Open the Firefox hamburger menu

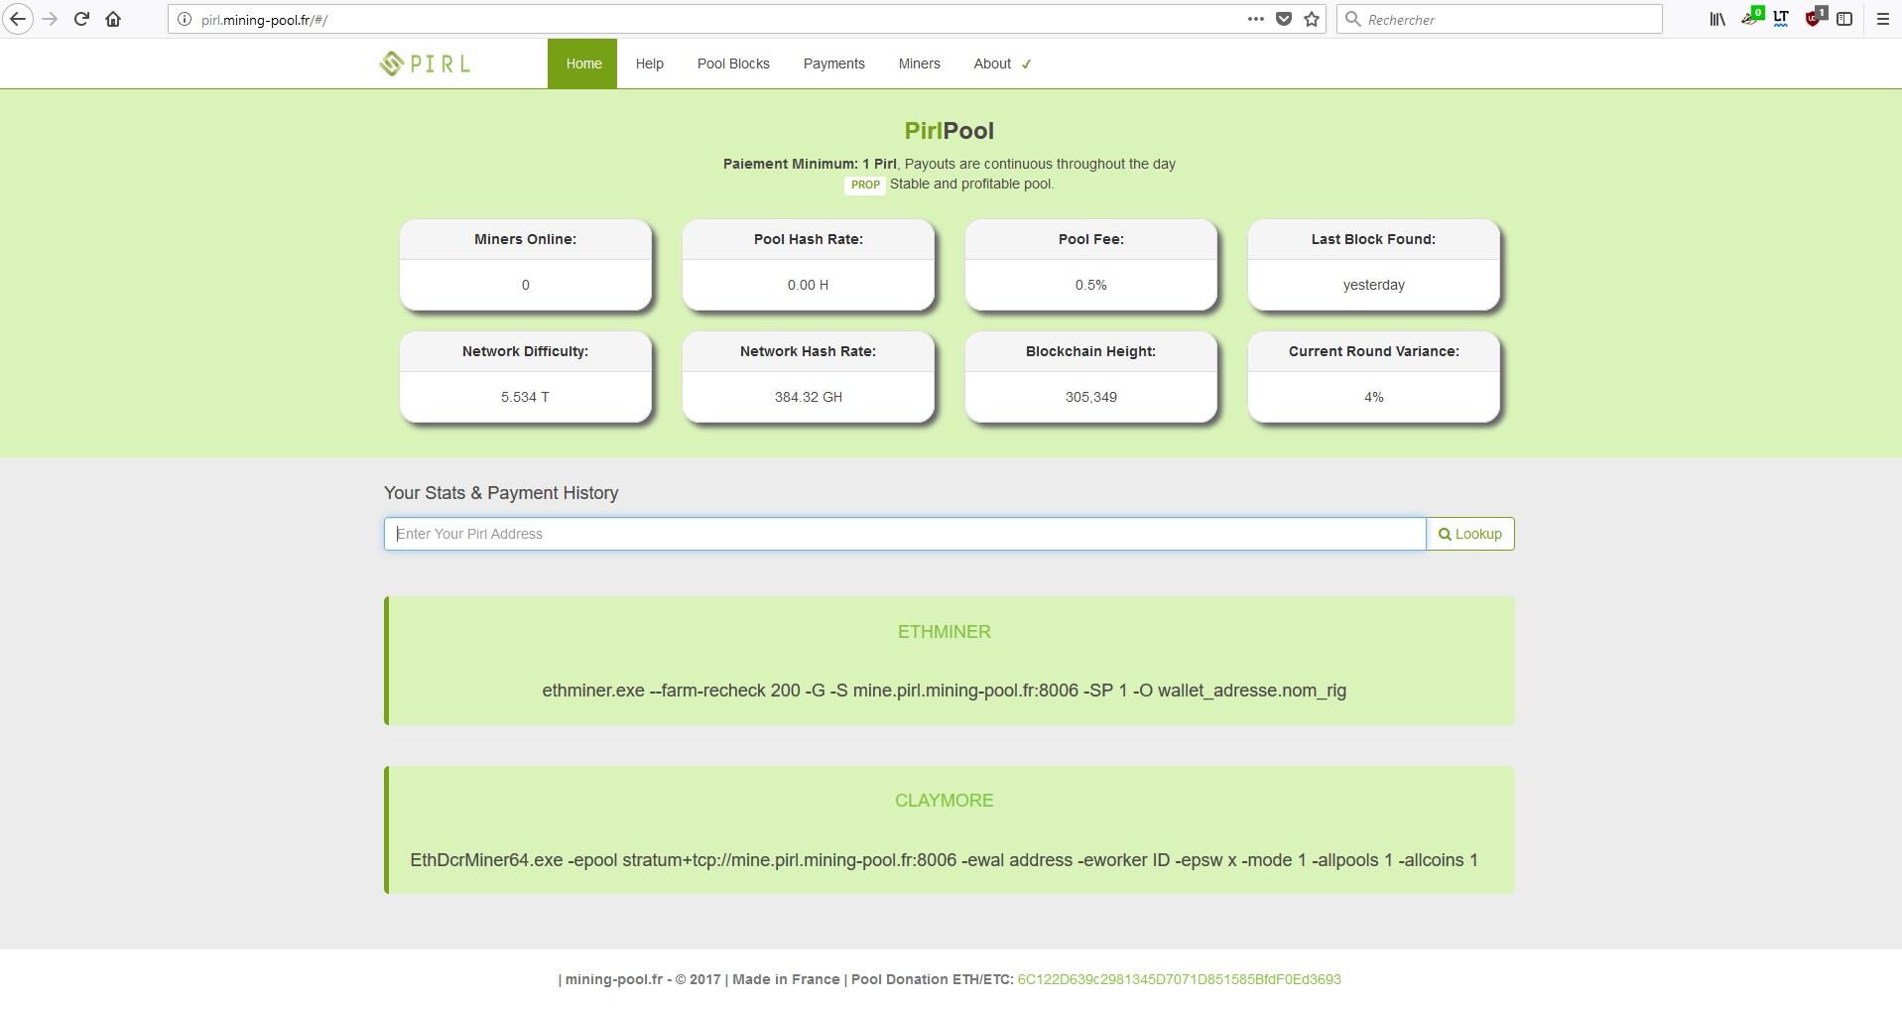(1882, 19)
